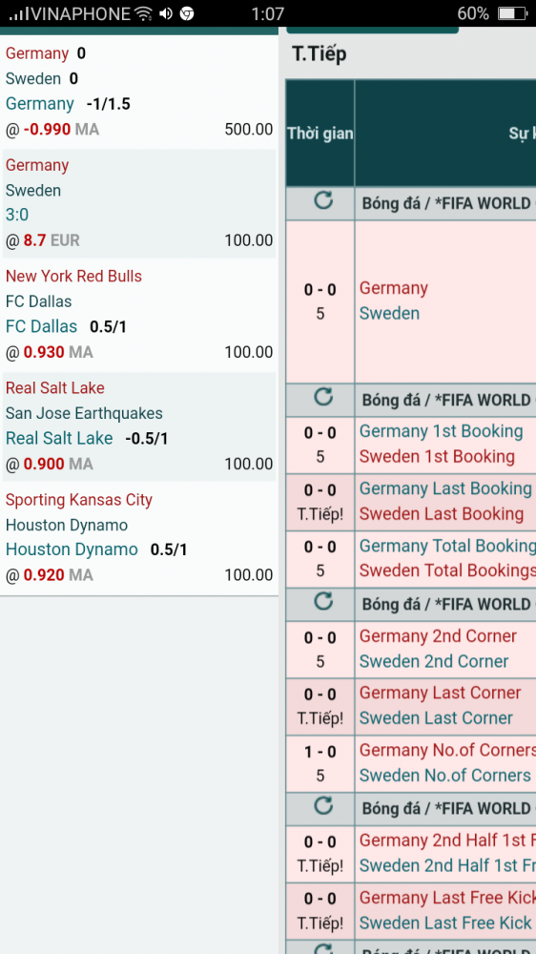Click refresh icon above Germany 2nd Half row
The height and width of the screenshot is (954, 536).
pos(323,805)
